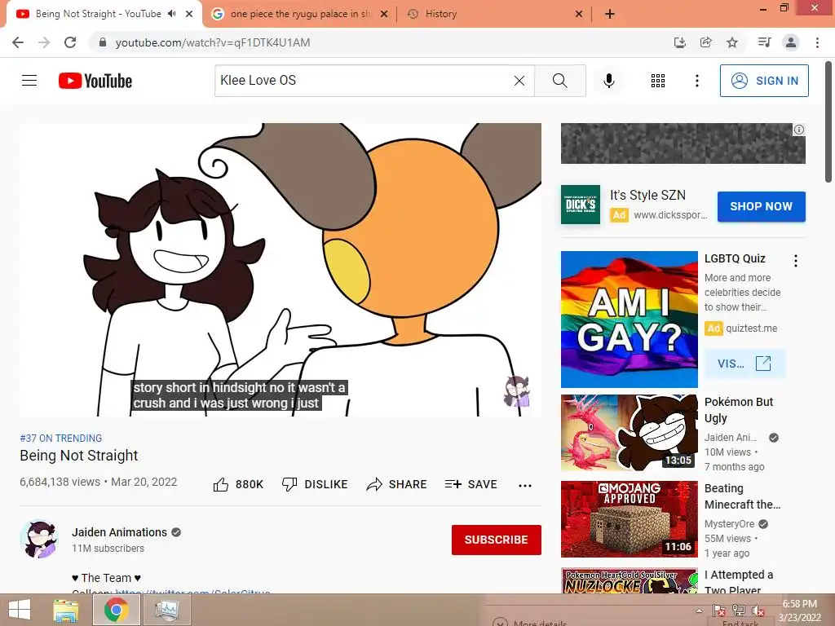Click the SHOP NOW ad button
Screen dimensions: 835x626
point(761,206)
